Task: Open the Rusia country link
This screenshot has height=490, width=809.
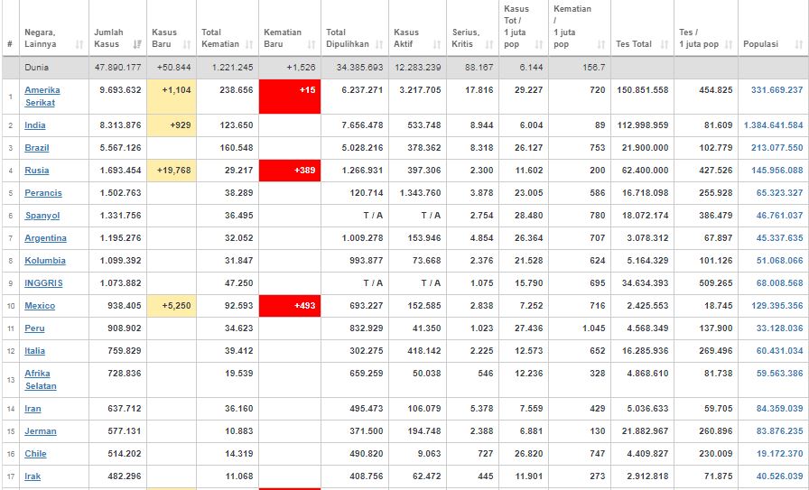Action: pyautogui.click(x=37, y=171)
